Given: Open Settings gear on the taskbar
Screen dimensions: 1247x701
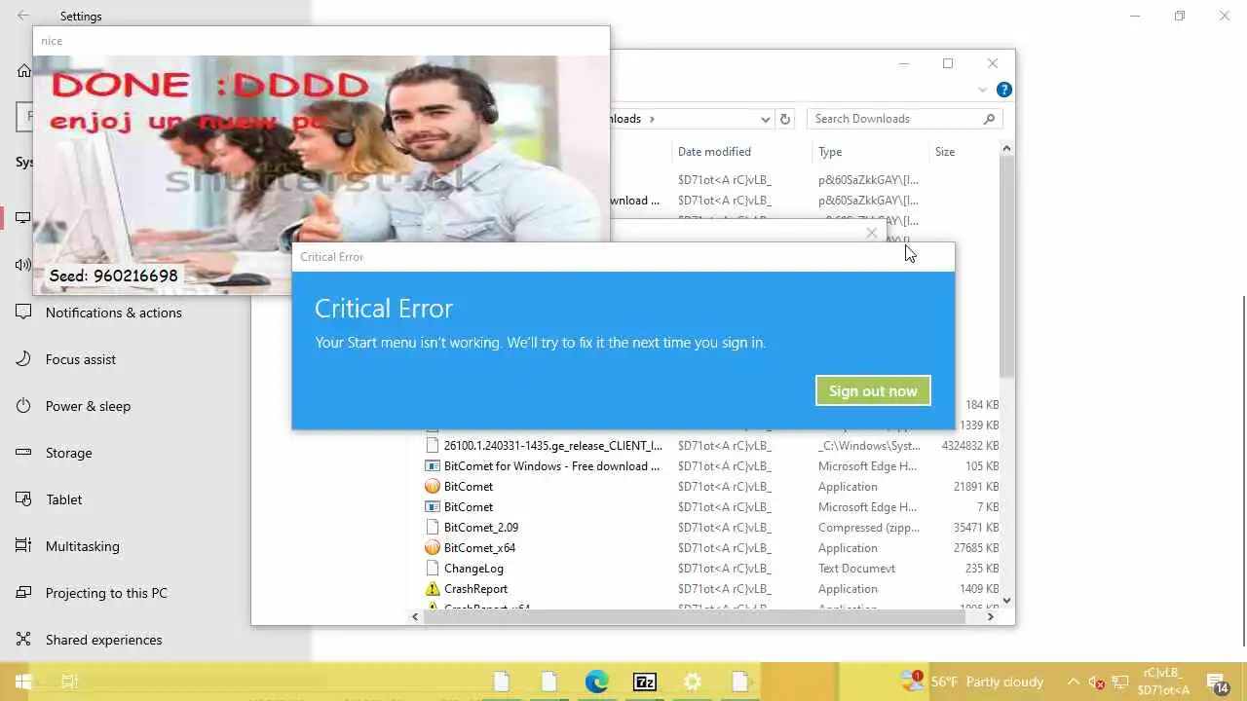Looking at the screenshot, I should 693,682.
